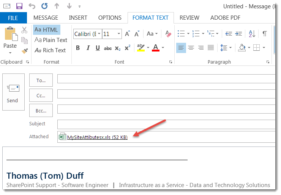This screenshot has width=281, height=195.
Task: Toggle Underline formatting
Action: [98, 48]
